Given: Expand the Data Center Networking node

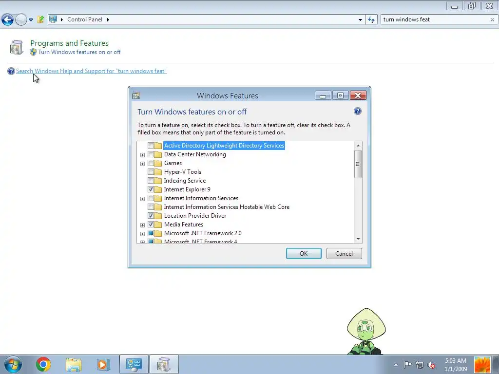Looking at the screenshot, I should [x=143, y=155].
